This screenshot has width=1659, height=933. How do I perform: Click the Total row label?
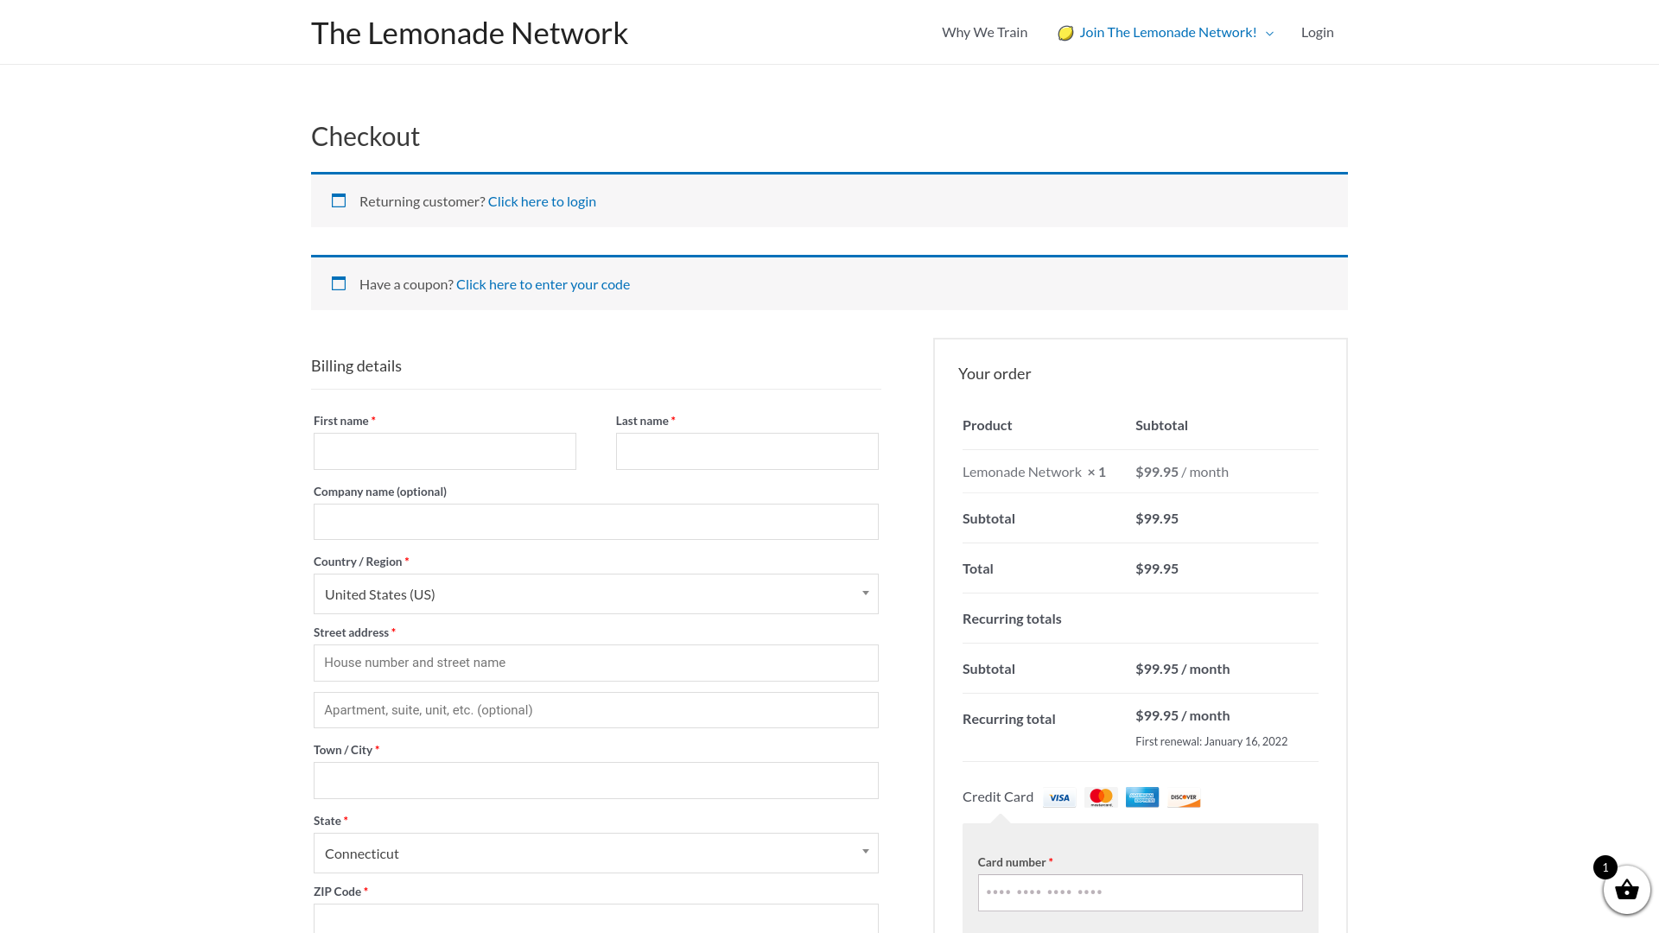978,568
